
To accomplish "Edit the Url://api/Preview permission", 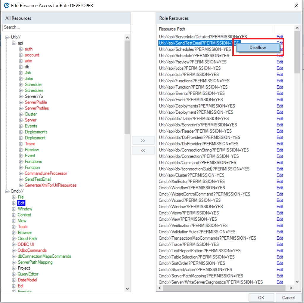I will 280,62.
